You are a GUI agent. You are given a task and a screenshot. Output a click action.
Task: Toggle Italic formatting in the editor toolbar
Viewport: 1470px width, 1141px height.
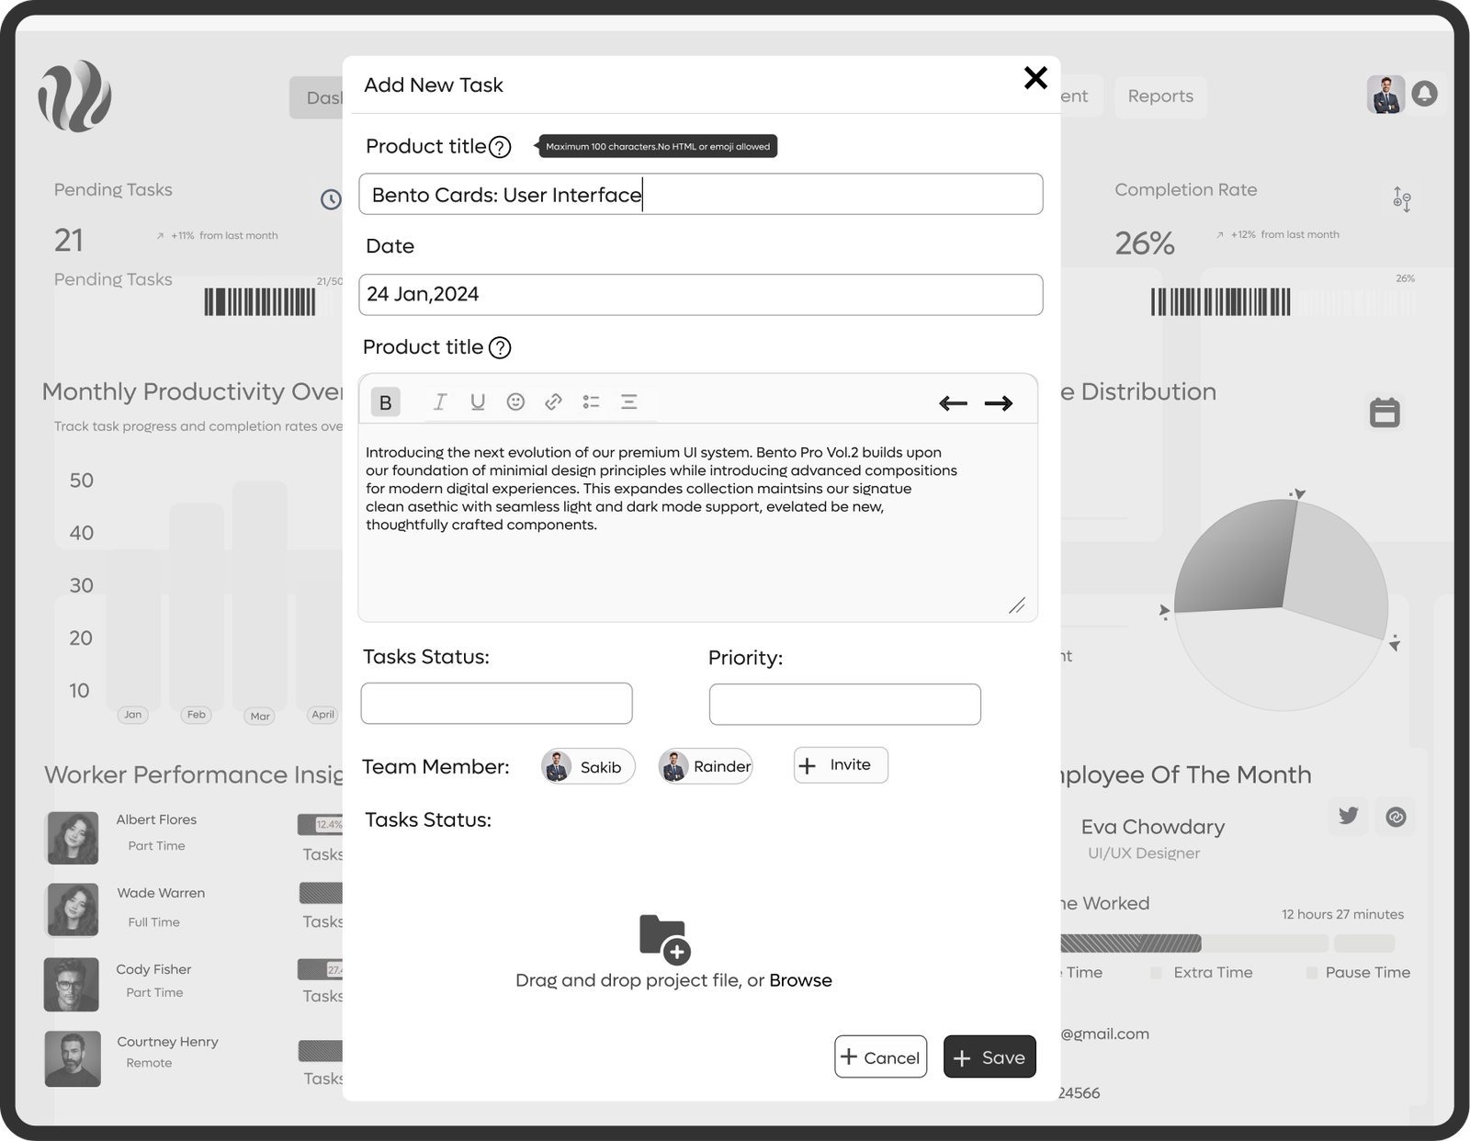point(440,402)
